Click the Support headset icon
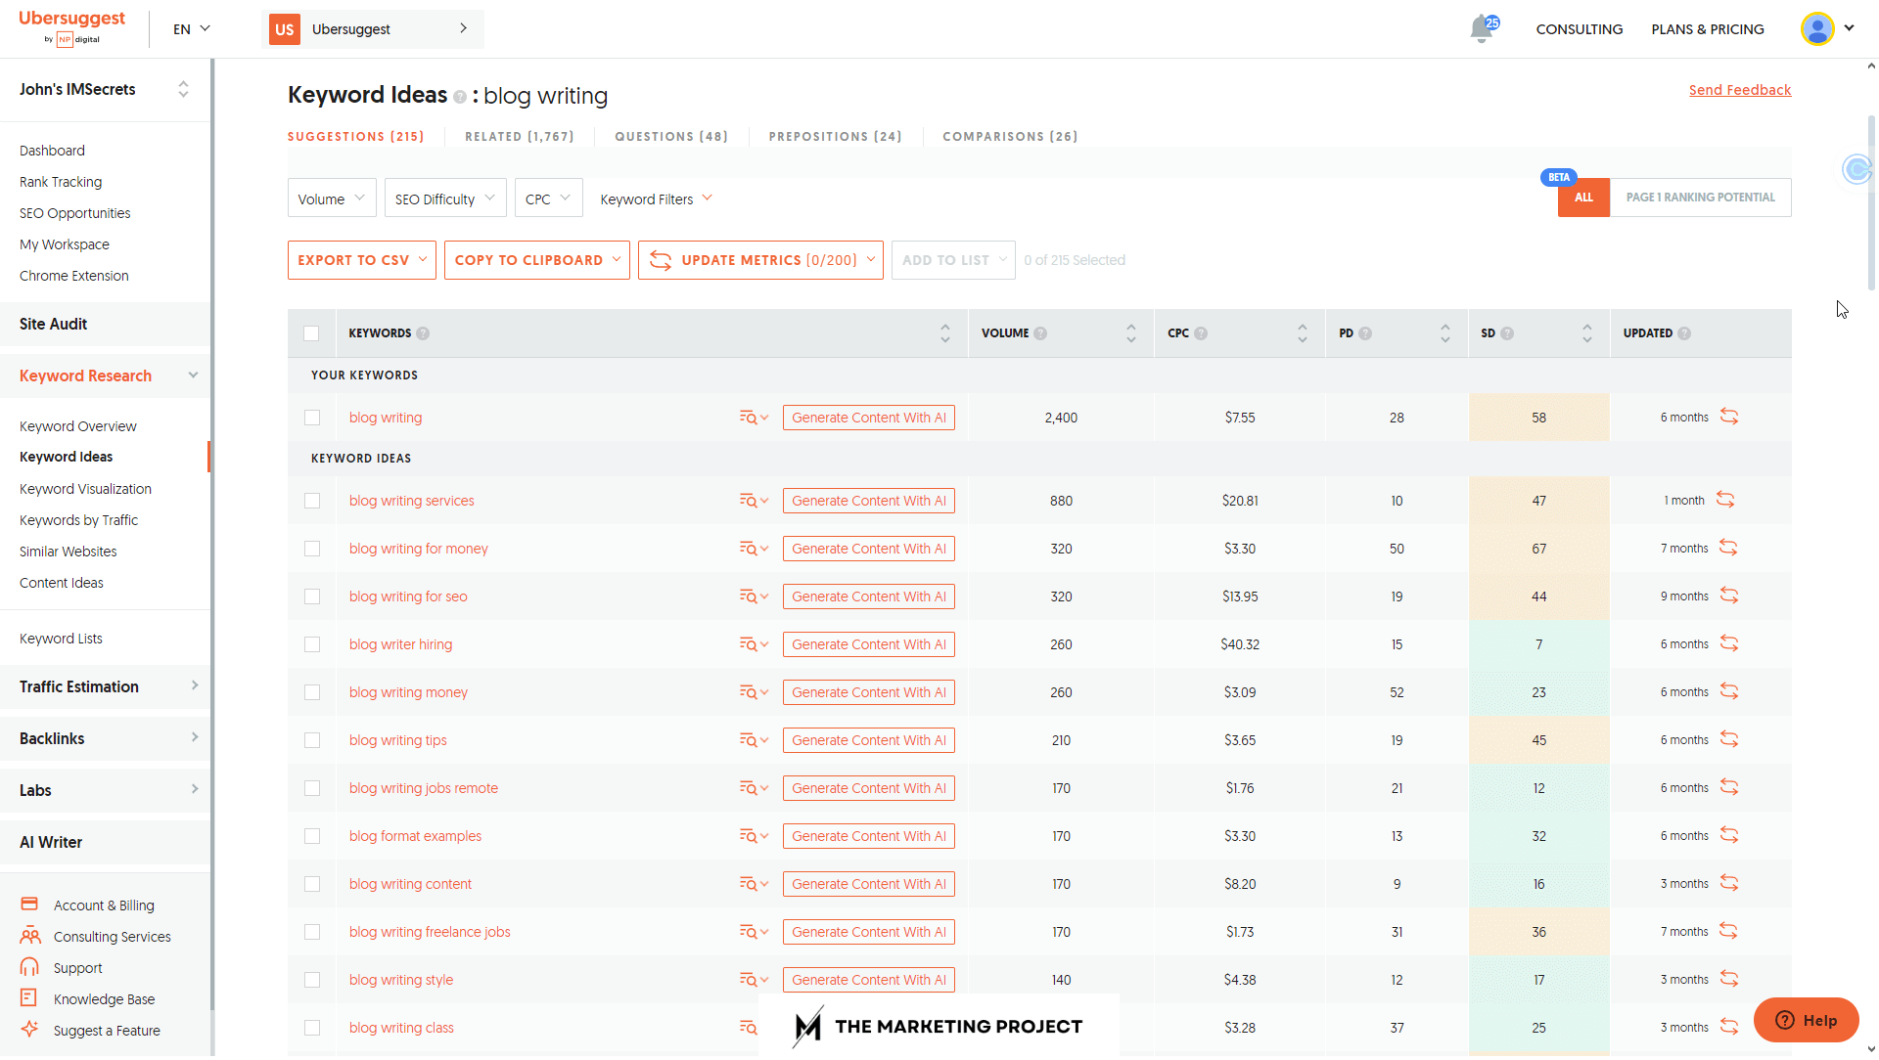Screen dimensions: 1879x1060 coord(29,967)
